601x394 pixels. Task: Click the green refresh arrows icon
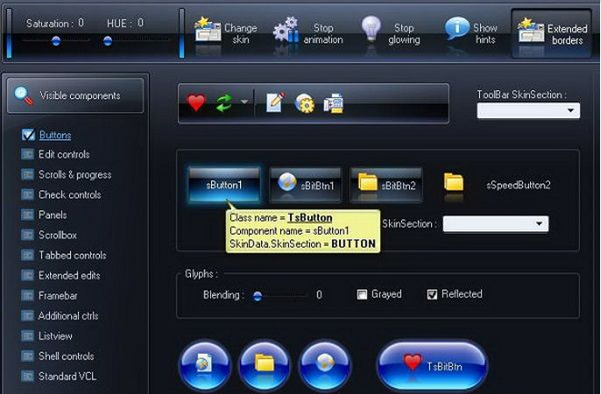tap(224, 103)
